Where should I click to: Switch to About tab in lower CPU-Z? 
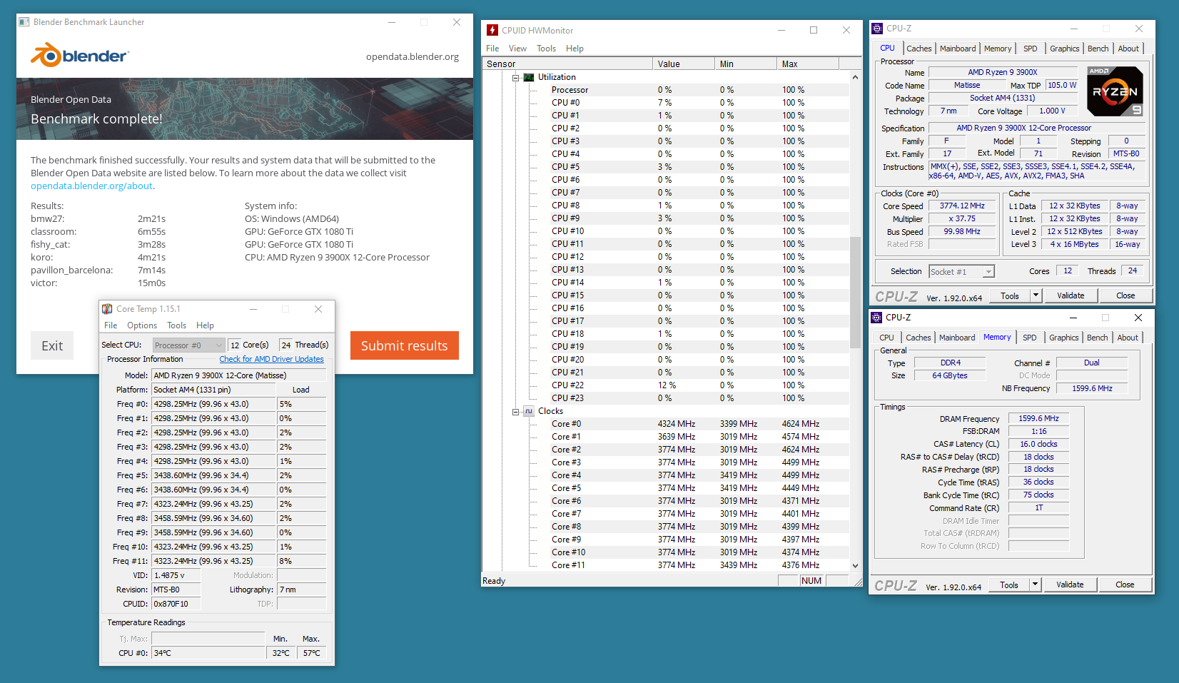pos(1128,338)
